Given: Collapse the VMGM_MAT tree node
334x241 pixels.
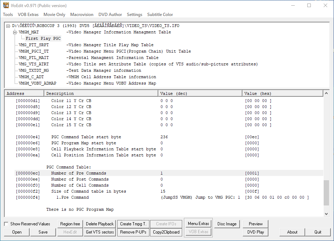Looking at the screenshot, I should coord(15,32).
